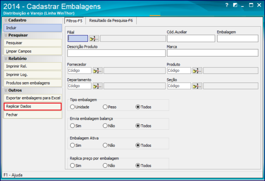Focus the Marca field
265x181 pixels.
[x=213, y=53]
